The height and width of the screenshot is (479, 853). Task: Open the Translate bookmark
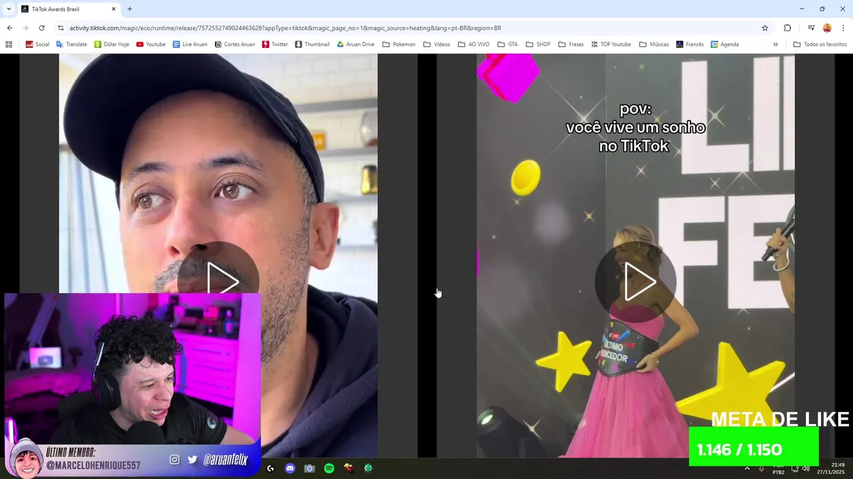71,45
